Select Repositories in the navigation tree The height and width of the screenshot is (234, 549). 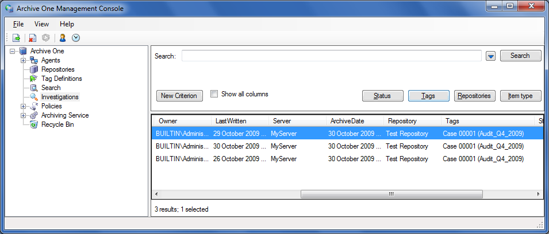coord(57,69)
